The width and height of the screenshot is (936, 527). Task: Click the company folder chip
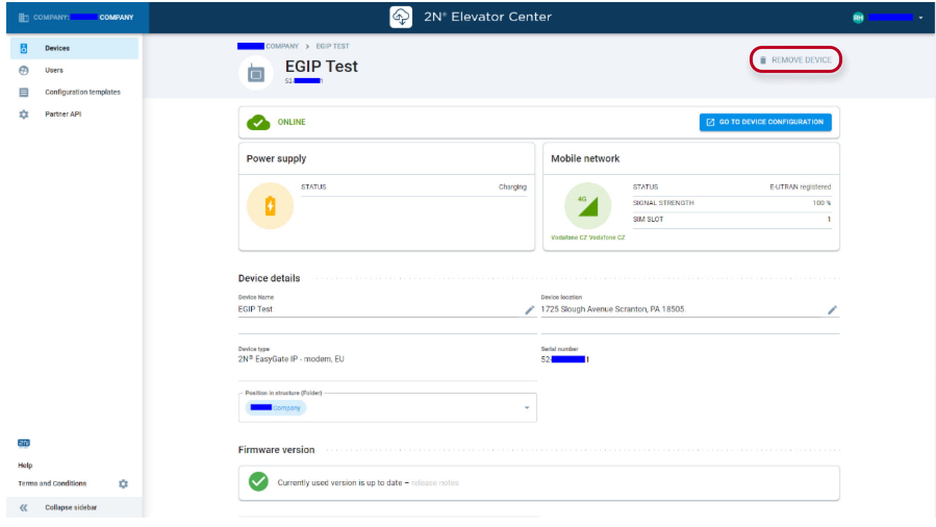[x=276, y=408]
